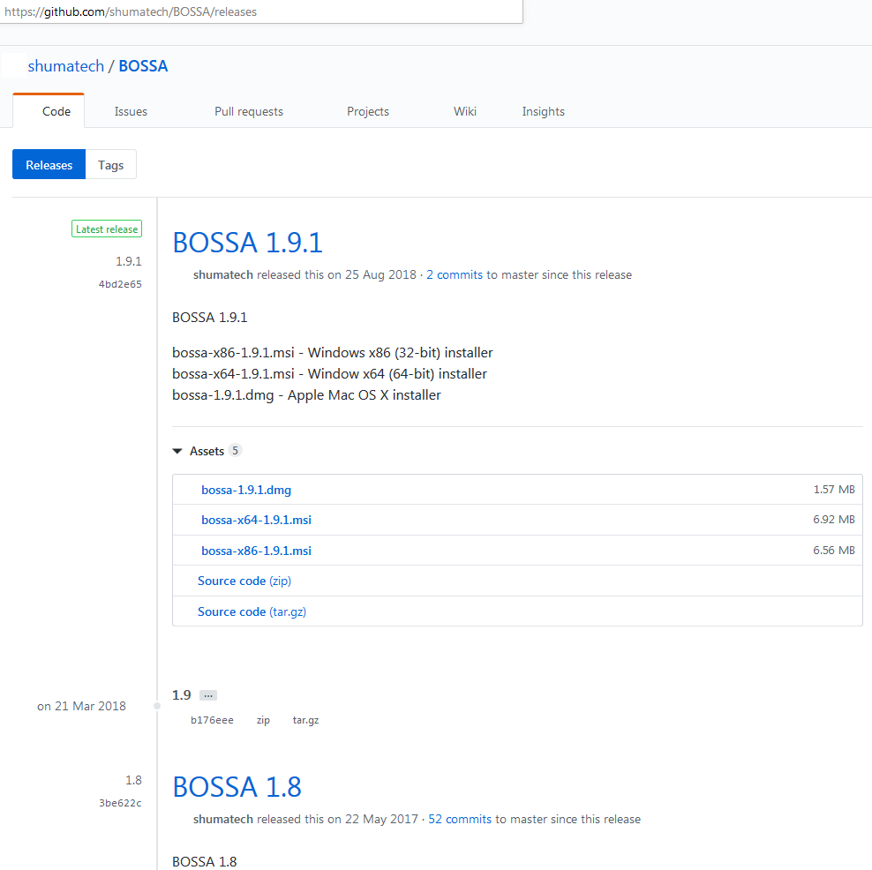
Task: Download Source code (zip) for 1.9.1
Action: pos(244,581)
